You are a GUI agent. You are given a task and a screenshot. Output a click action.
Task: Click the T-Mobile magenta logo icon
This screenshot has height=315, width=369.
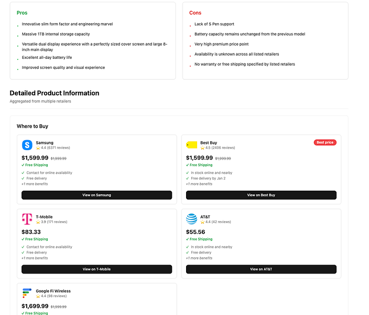tap(27, 219)
